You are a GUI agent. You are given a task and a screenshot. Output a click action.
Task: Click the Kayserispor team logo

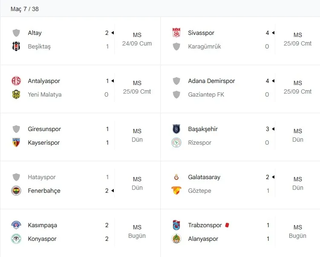pos(16,143)
